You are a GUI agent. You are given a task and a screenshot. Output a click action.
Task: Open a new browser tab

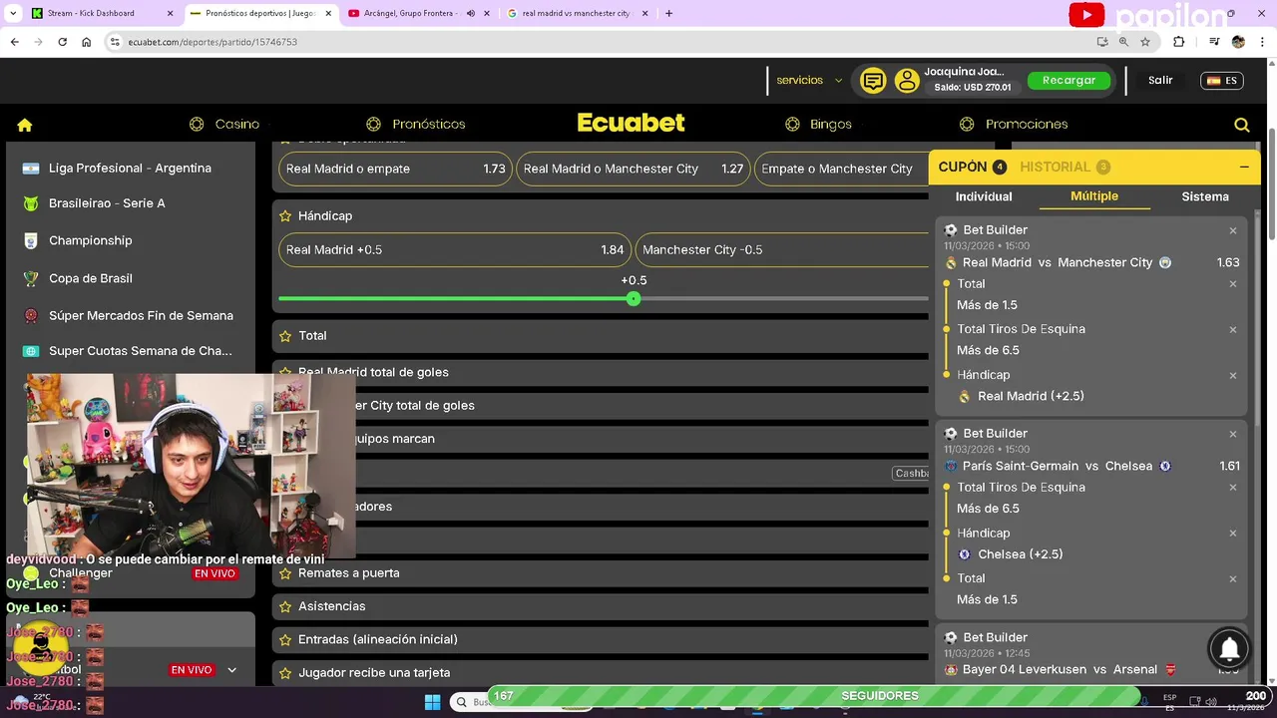pyautogui.click(x=668, y=13)
